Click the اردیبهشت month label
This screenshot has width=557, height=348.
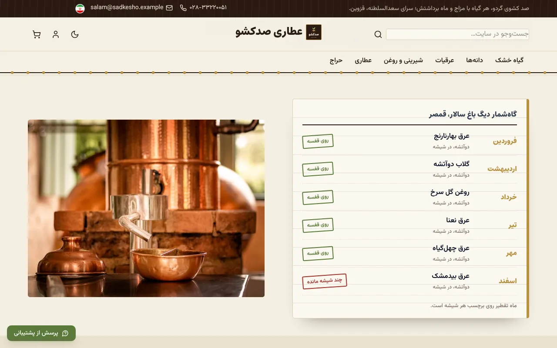click(x=502, y=169)
